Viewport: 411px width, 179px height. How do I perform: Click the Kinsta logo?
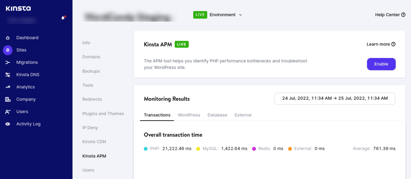pos(18,9)
